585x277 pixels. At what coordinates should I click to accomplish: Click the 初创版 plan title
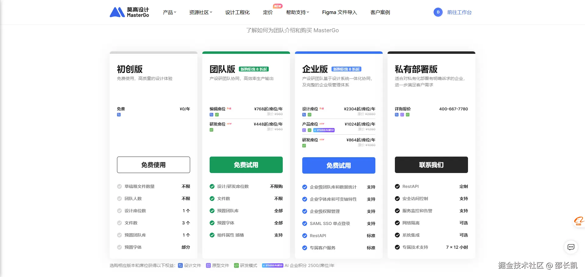(130, 69)
